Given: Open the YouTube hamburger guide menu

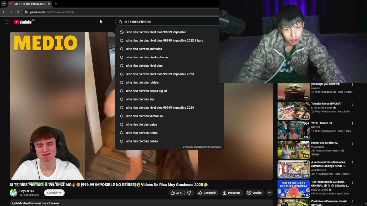Looking at the screenshot, I should pyautogui.click(x=7, y=22).
